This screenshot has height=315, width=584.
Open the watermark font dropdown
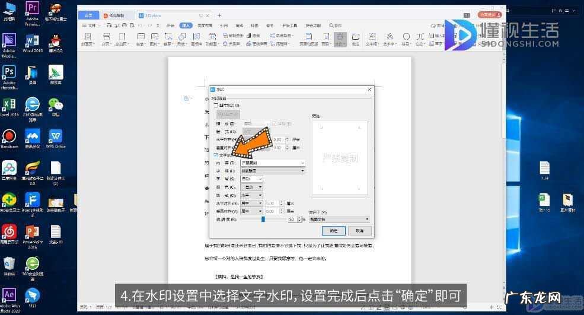coord(302,171)
